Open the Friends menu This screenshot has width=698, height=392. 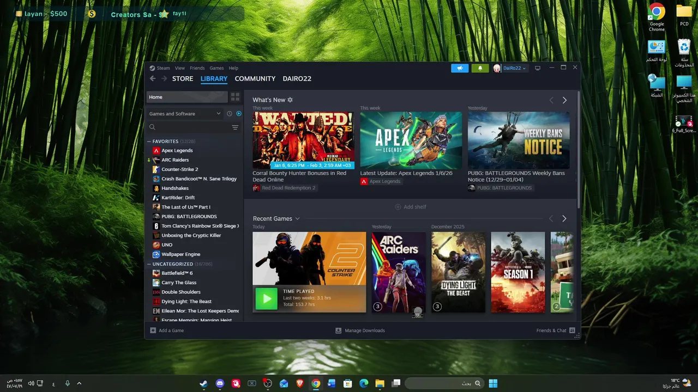click(x=197, y=68)
